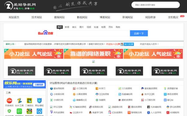Select the 百科 search tab
This screenshot has width=187, height=116.
[x=111, y=27]
